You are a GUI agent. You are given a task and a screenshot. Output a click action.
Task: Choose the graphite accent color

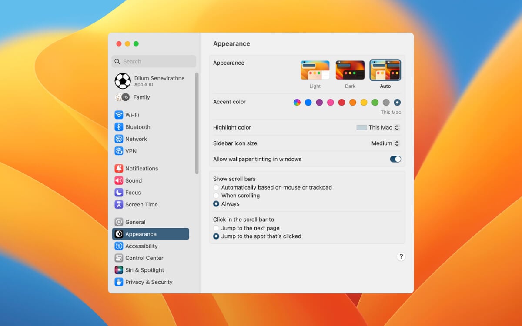[x=386, y=103]
